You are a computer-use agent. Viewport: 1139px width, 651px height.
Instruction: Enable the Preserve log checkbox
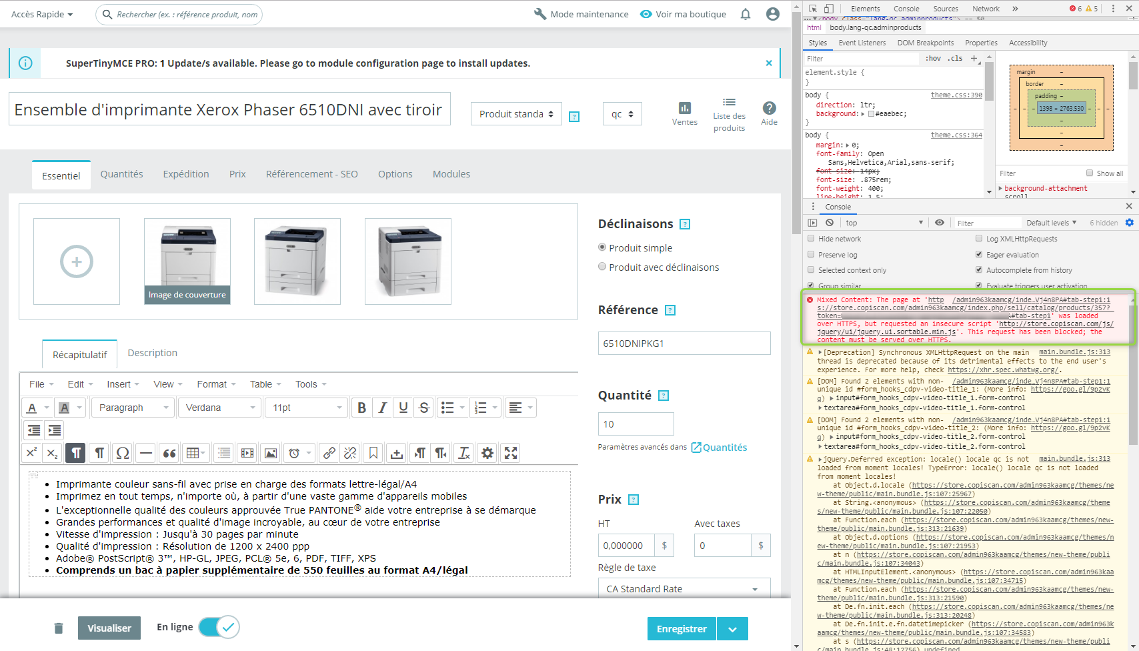tap(811, 254)
